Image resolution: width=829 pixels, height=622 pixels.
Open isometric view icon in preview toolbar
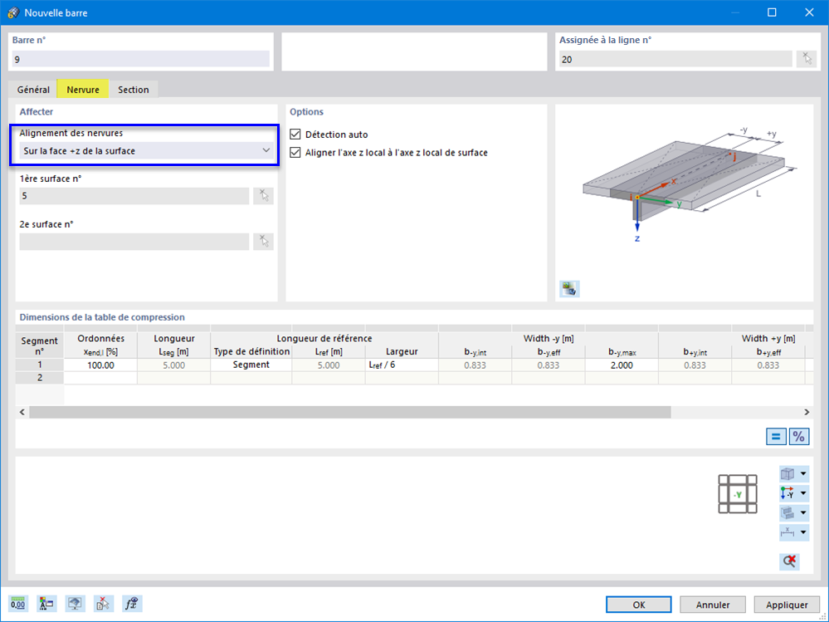coord(788,473)
